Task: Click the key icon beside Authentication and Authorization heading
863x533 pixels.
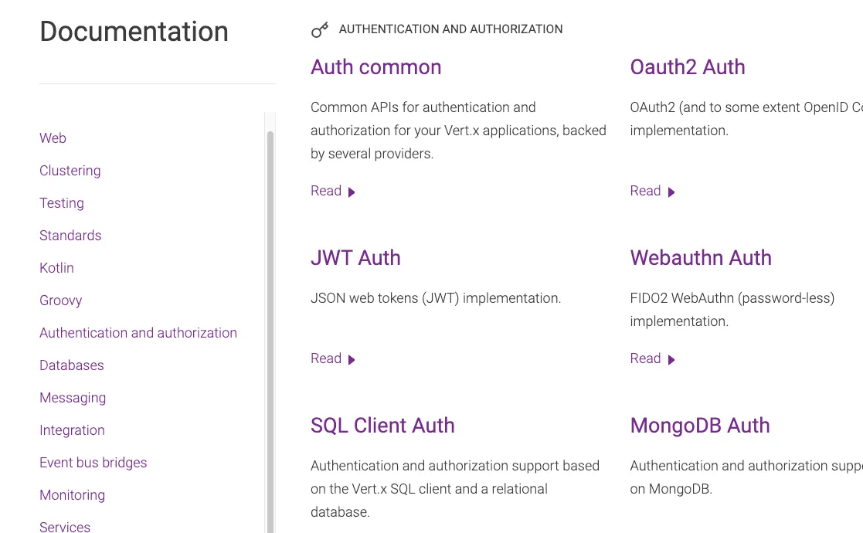Action: [x=319, y=29]
